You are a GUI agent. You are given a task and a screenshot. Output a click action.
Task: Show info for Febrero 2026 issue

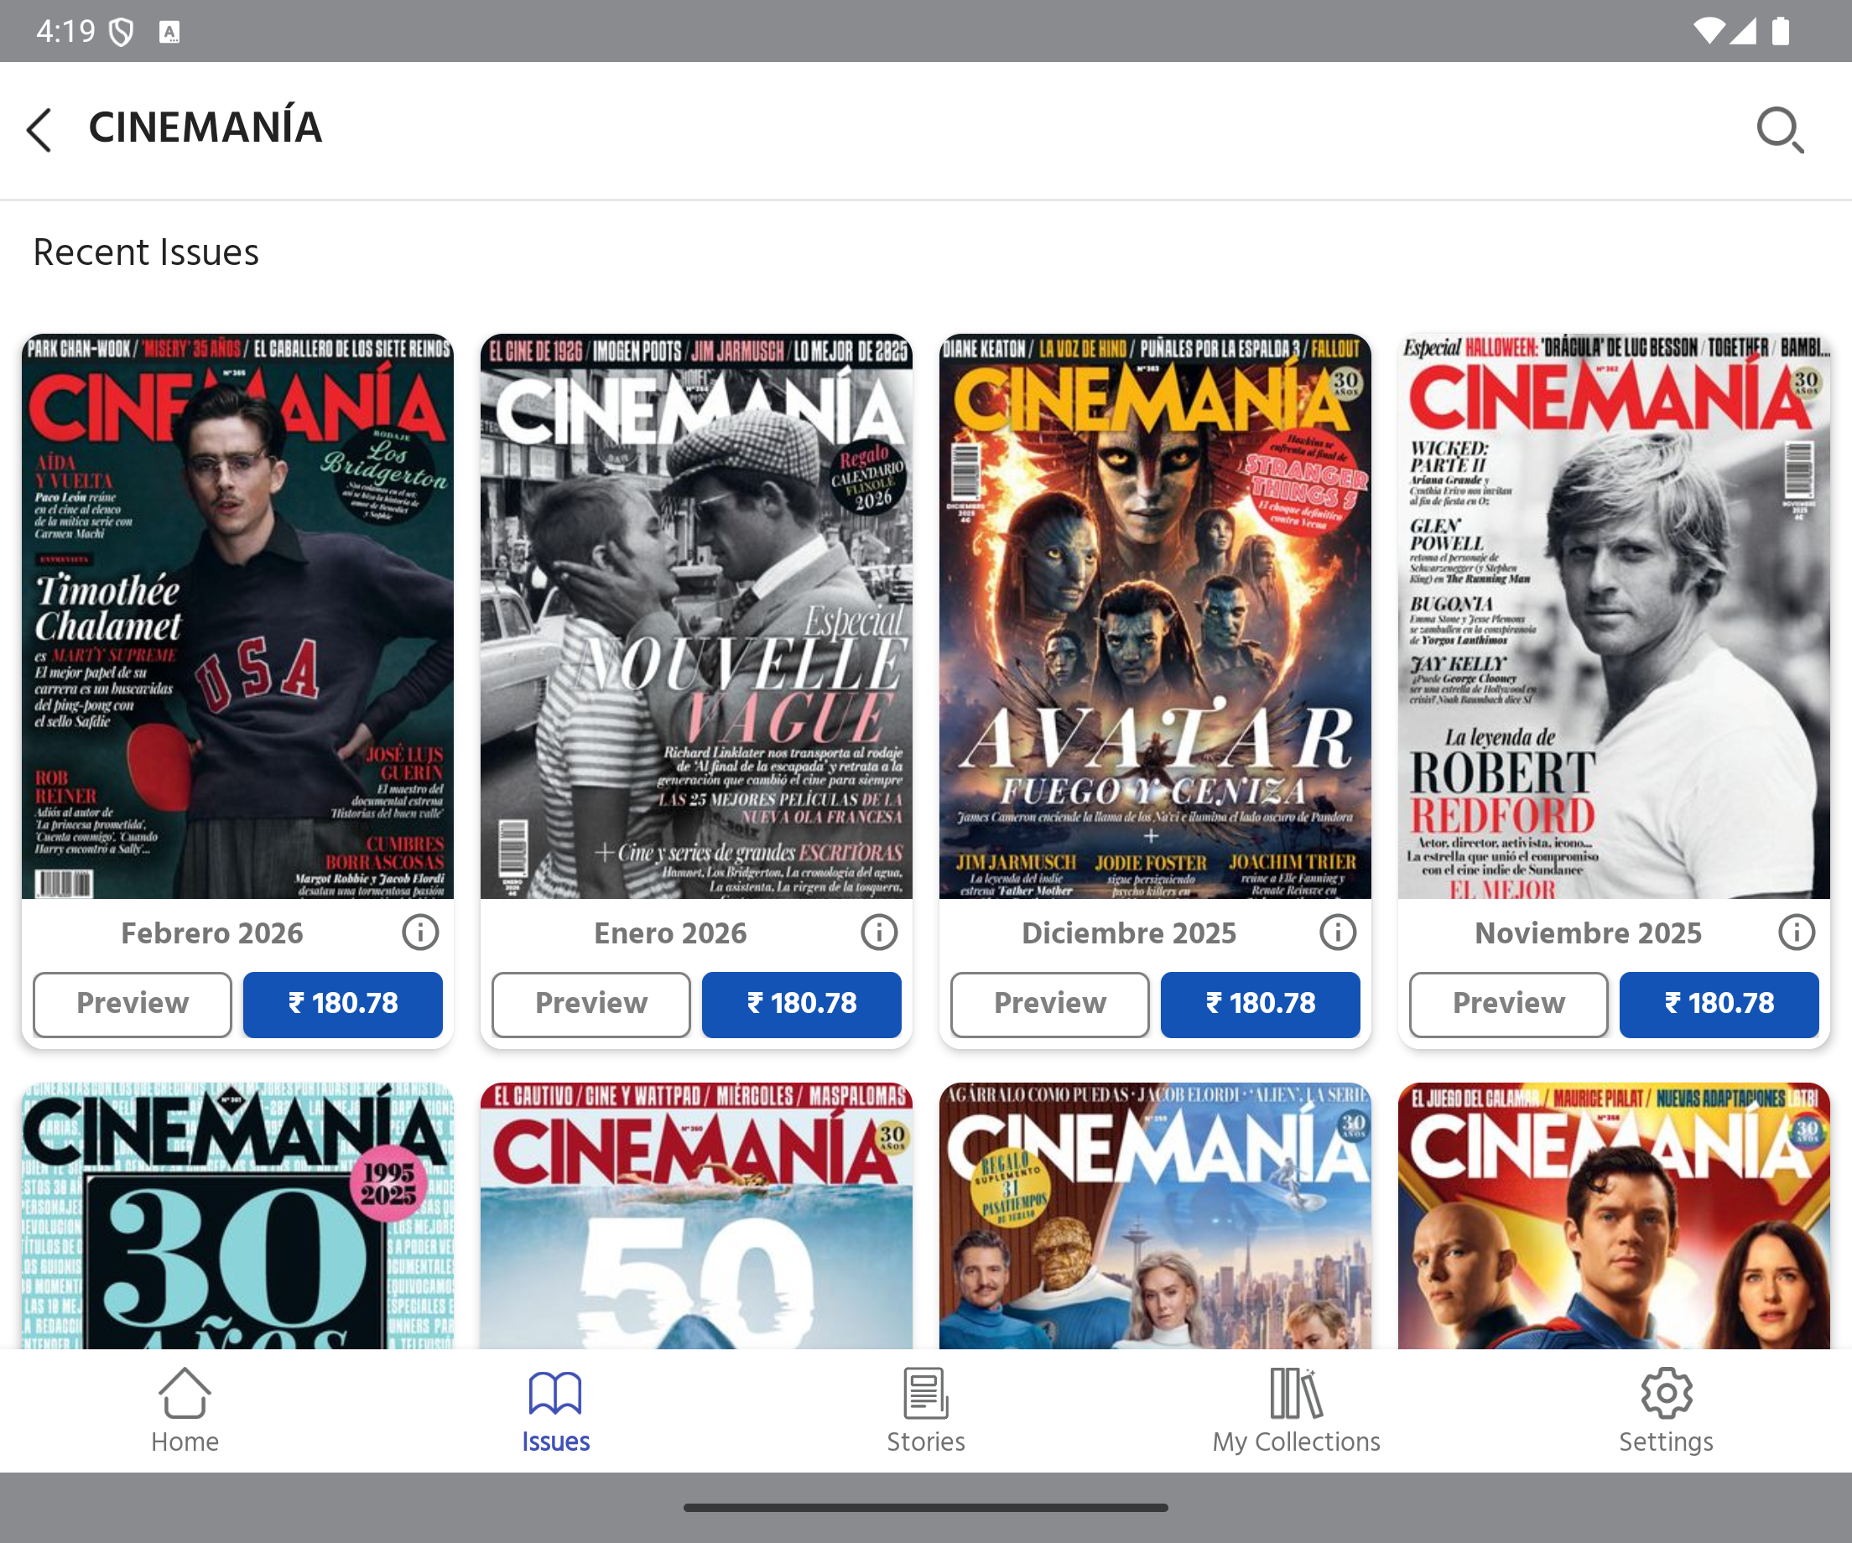(419, 932)
